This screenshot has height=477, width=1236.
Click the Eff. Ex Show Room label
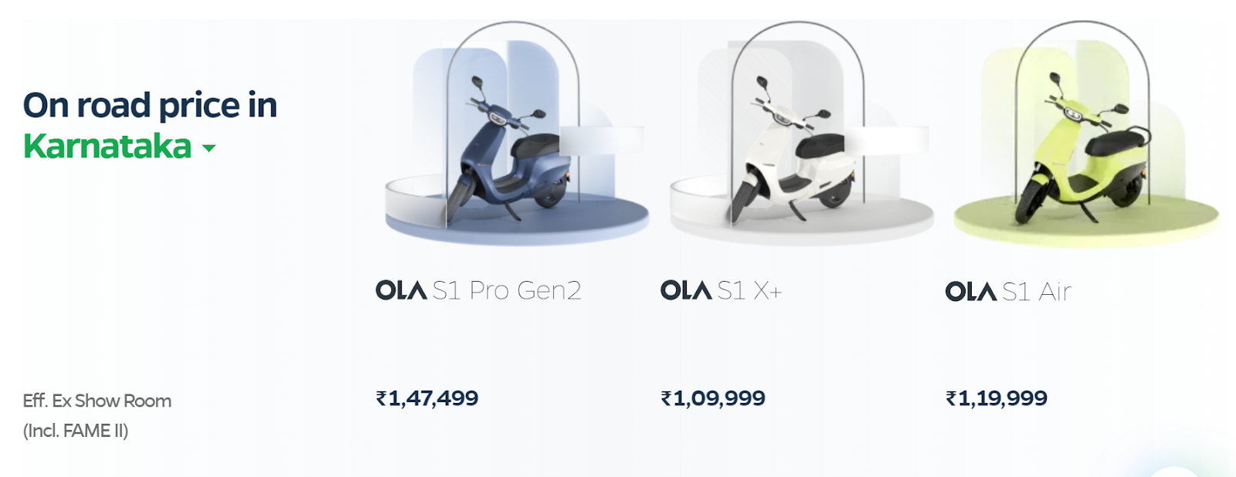click(97, 401)
